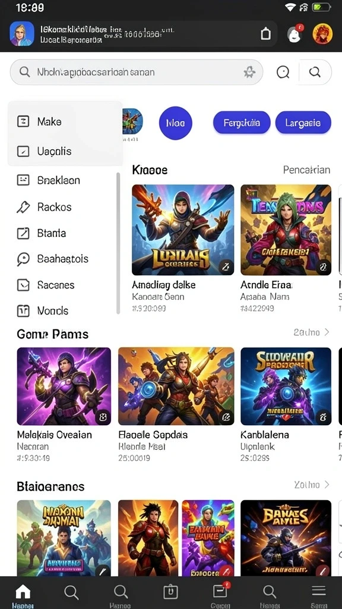Click the Largacie pill button
This screenshot has width=342, height=609.
pos(303,123)
